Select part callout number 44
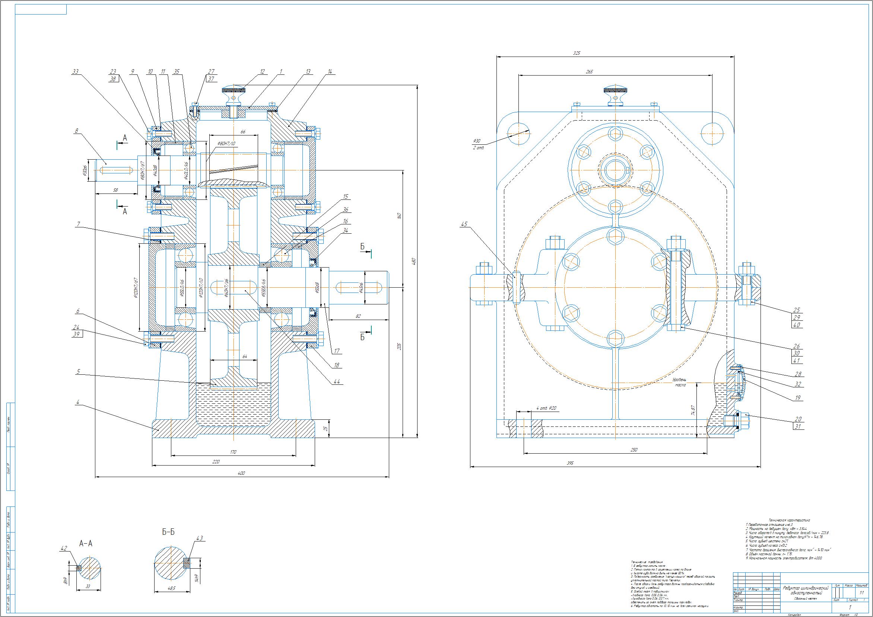The image size is (873, 617). click(x=337, y=382)
